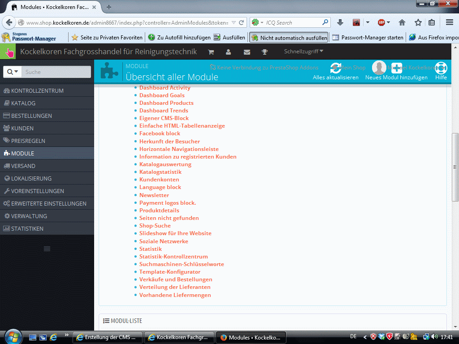The height and width of the screenshot is (344, 459).
Task: Click ICQ Search magnifier icon
Action: [325, 22]
